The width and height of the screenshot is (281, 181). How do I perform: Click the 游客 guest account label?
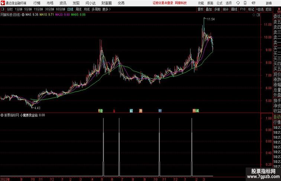[269, 3]
